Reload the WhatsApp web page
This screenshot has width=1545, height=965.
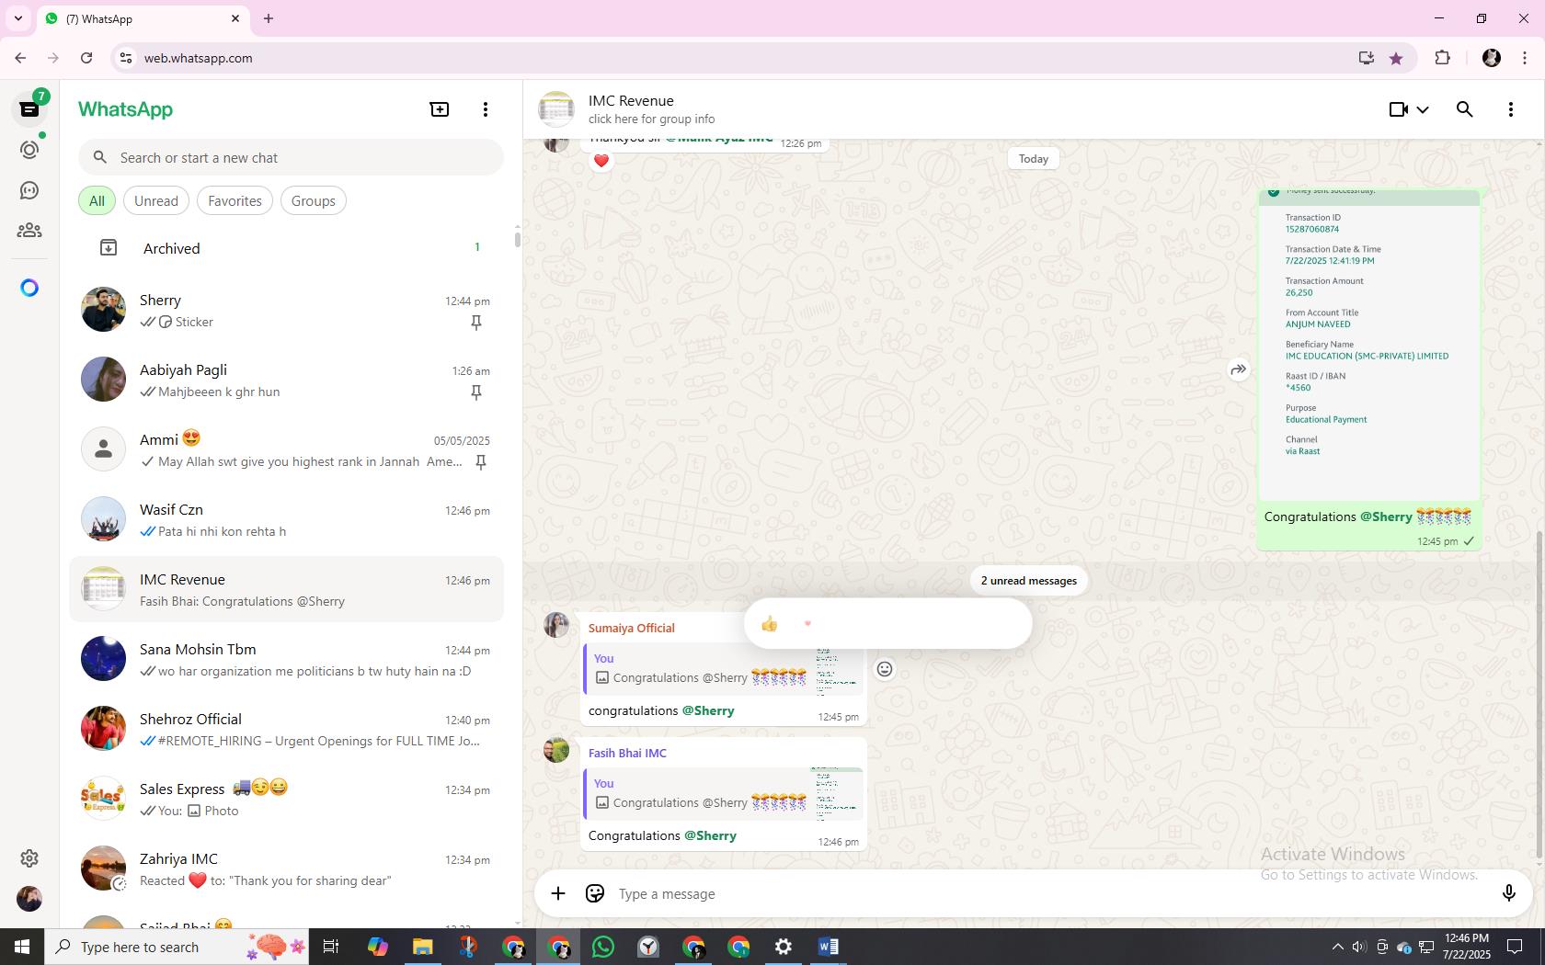click(x=86, y=58)
